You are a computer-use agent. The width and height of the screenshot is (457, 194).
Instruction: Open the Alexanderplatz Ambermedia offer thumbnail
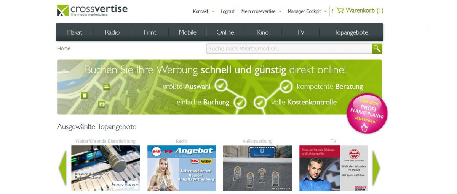click(x=257, y=168)
